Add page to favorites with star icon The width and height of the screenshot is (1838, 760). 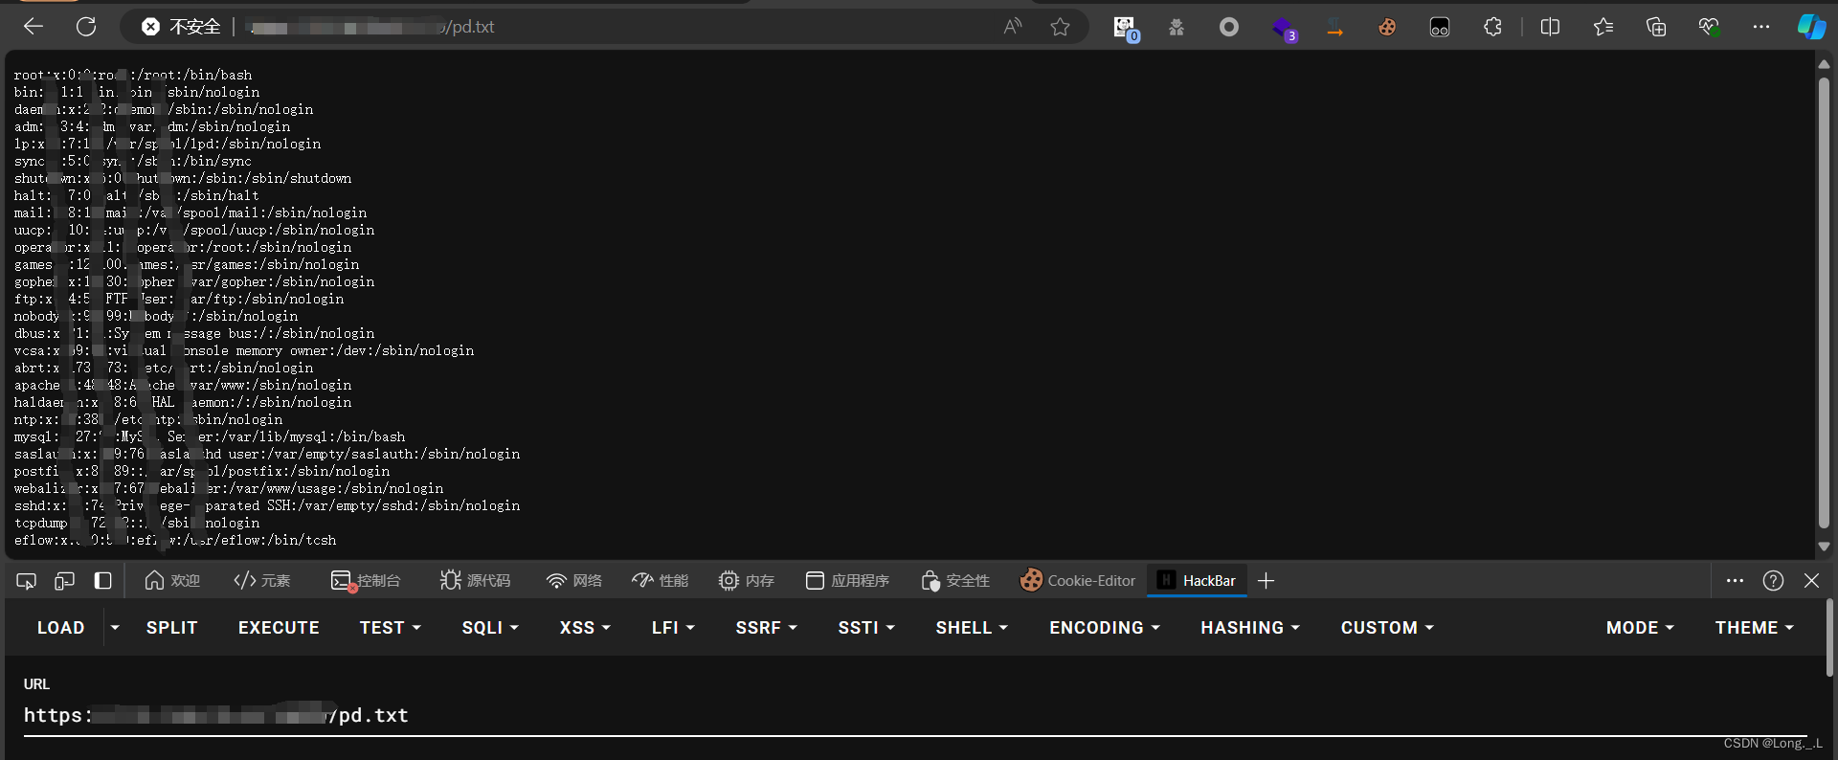[1060, 27]
